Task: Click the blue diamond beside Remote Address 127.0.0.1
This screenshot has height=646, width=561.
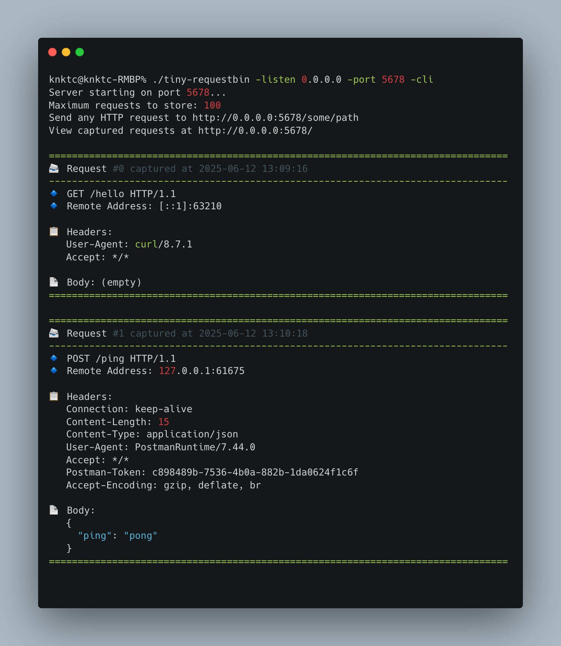Action: pos(54,370)
